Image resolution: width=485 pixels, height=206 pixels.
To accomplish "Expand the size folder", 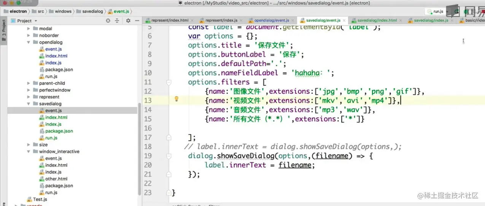I will tap(29, 145).
